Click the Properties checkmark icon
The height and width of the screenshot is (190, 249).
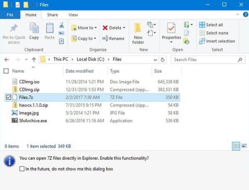click(x=171, y=28)
